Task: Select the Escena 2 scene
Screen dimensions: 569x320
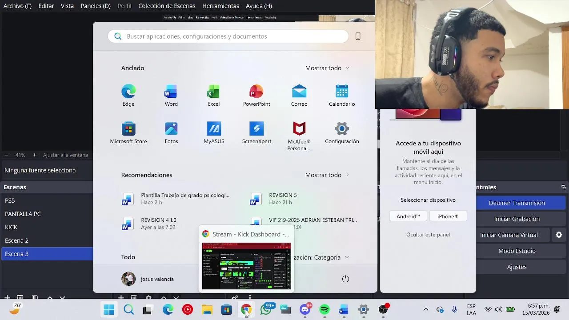Action: (x=46, y=240)
